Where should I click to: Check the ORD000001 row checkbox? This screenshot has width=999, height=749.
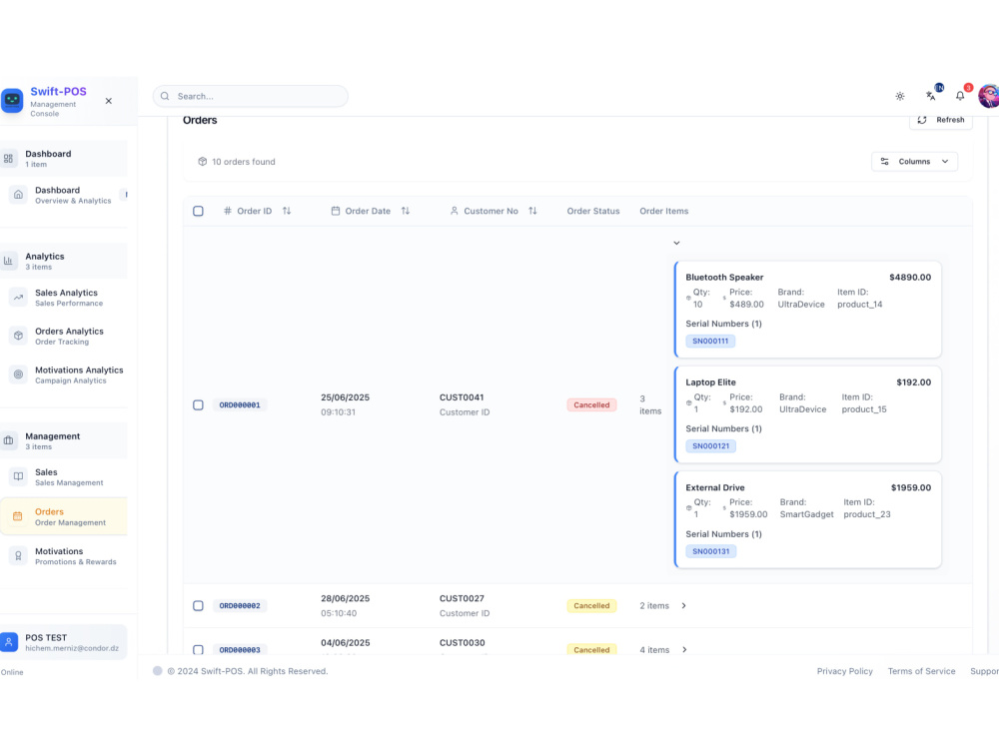tap(198, 405)
